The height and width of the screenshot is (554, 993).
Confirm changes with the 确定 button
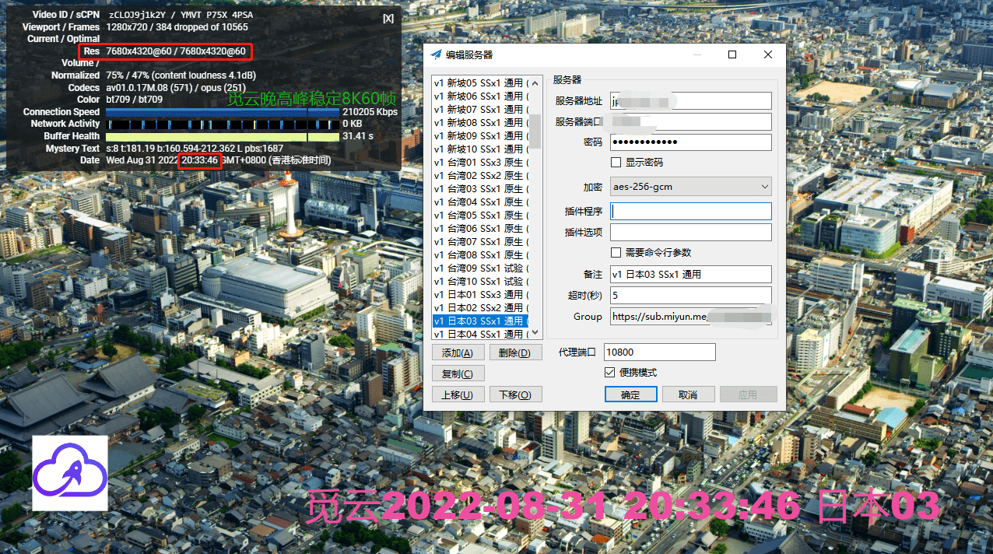coord(630,394)
